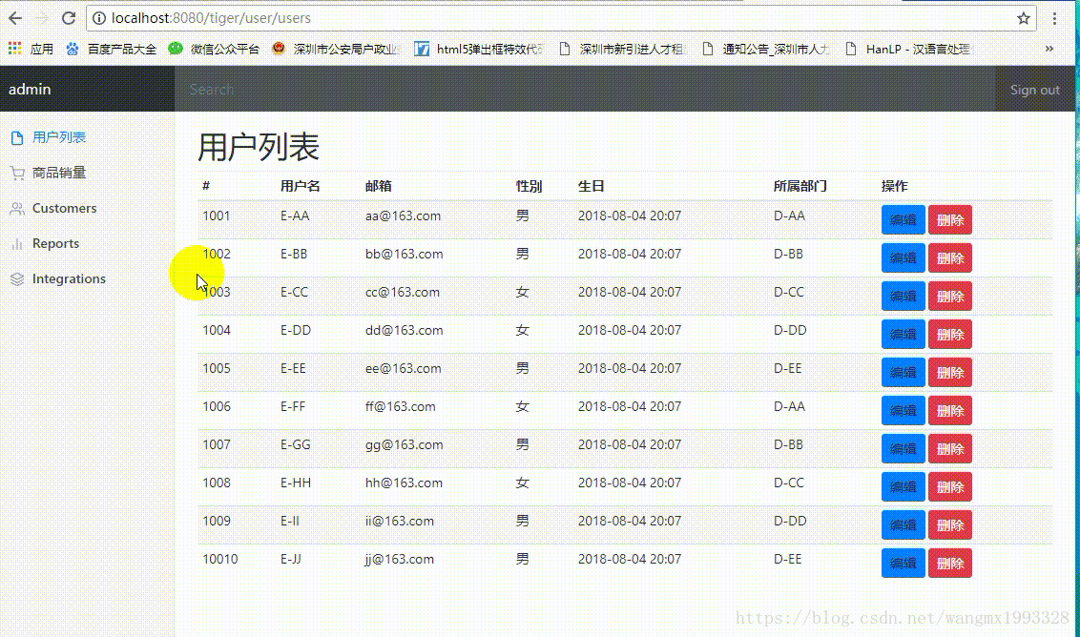Open the HanLP - 汉语言处理 bookmark

(908, 49)
